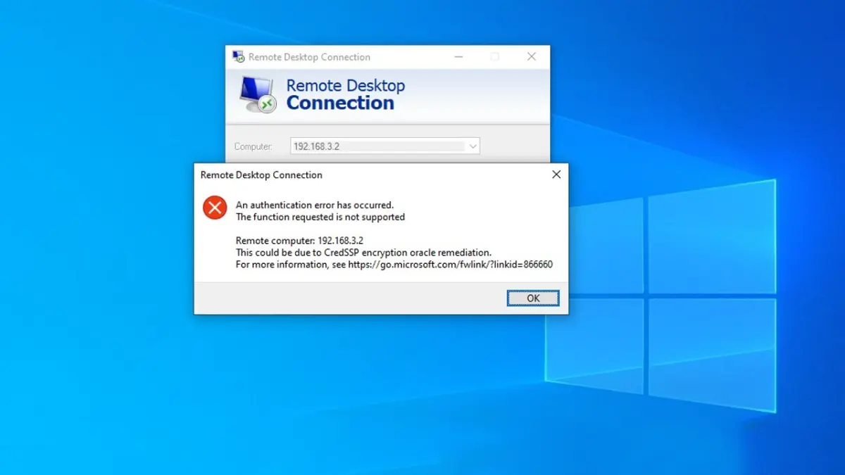845x475 pixels.
Task: Click the main window's title bar text
Action: coord(309,57)
